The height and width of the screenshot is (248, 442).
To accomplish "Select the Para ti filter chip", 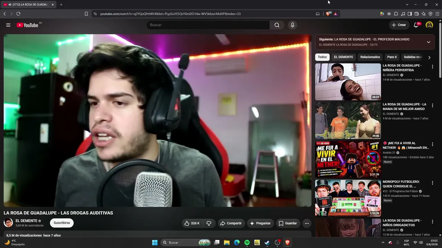I will click(392, 57).
